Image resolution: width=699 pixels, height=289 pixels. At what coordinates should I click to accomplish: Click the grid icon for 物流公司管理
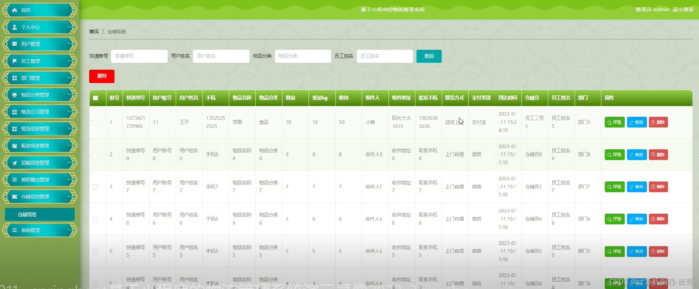click(15, 112)
